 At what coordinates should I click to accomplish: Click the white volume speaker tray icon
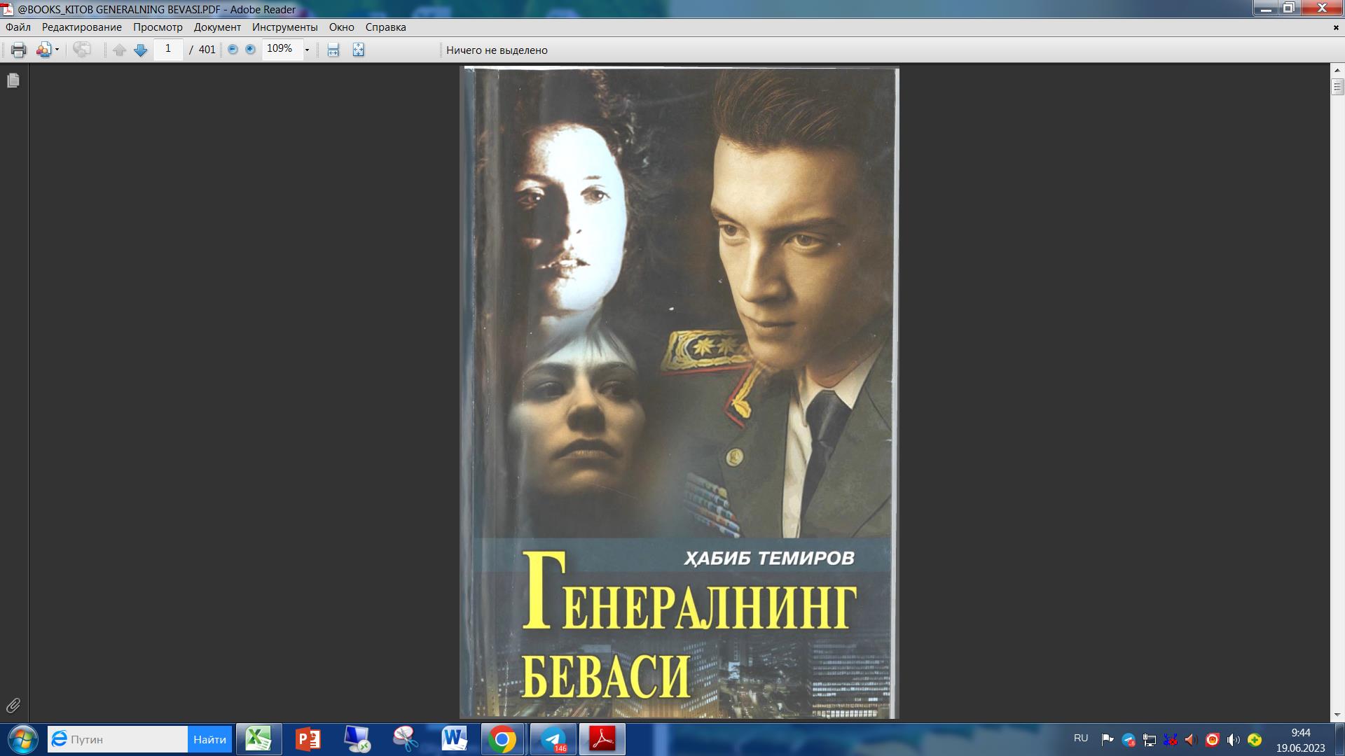pyautogui.click(x=1234, y=739)
